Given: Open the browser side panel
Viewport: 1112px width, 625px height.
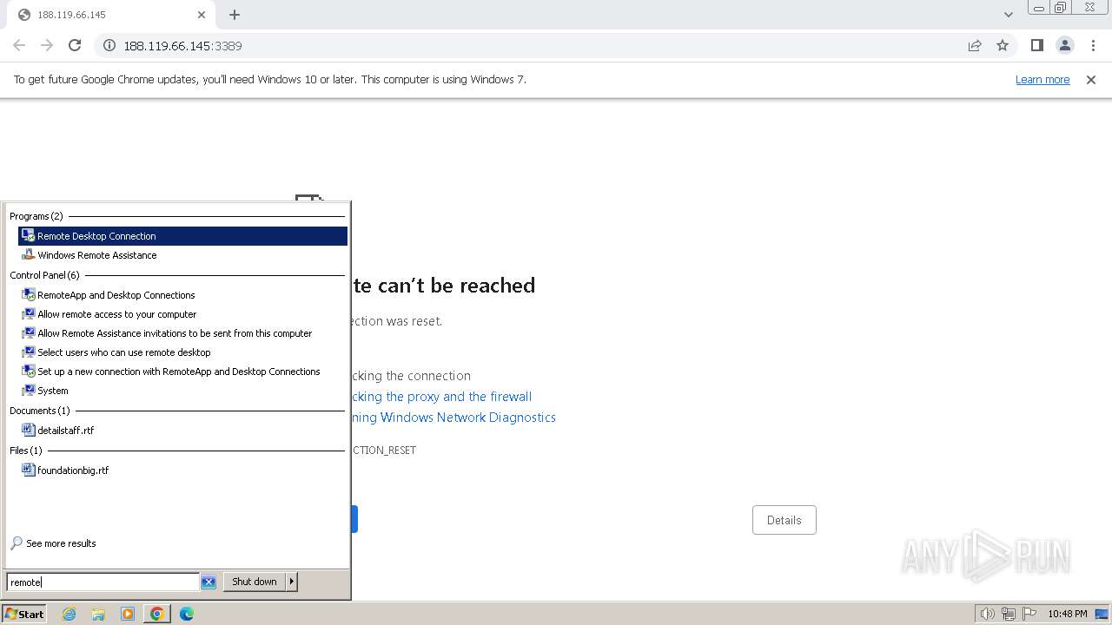Looking at the screenshot, I should [1036, 45].
